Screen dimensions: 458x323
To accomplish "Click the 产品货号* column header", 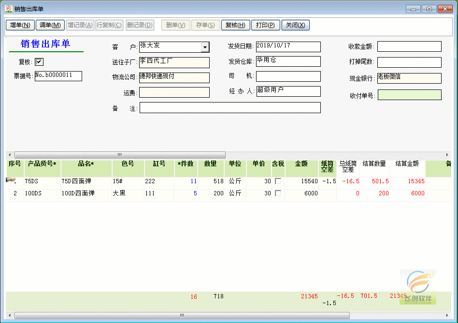I will [x=42, y=168].
